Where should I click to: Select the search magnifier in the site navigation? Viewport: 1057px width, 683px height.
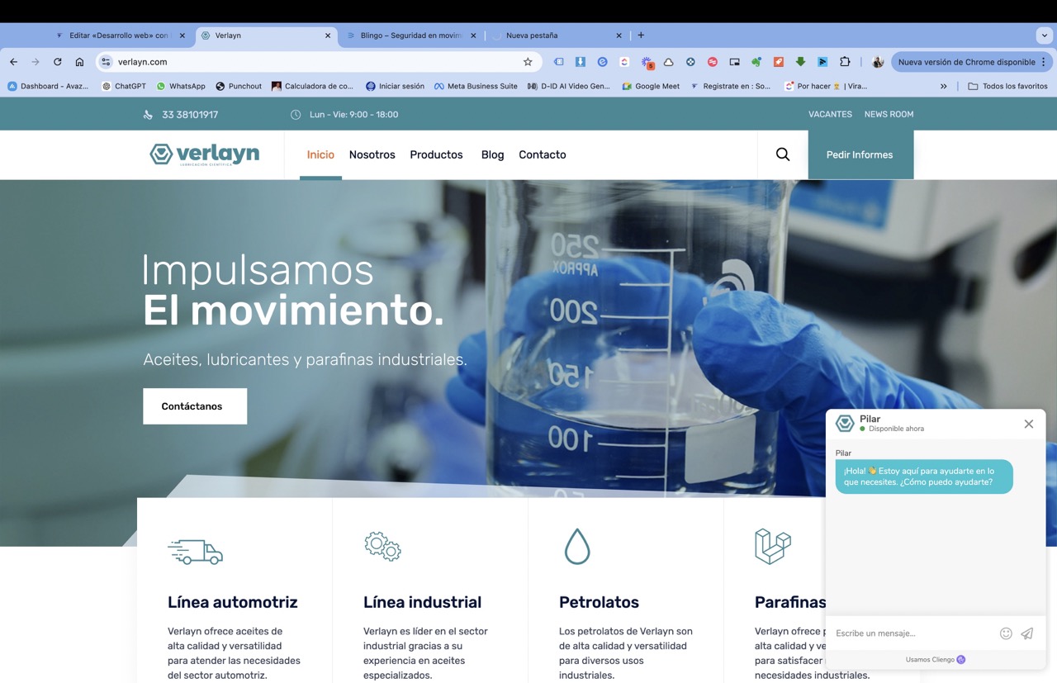pos(781,154)
